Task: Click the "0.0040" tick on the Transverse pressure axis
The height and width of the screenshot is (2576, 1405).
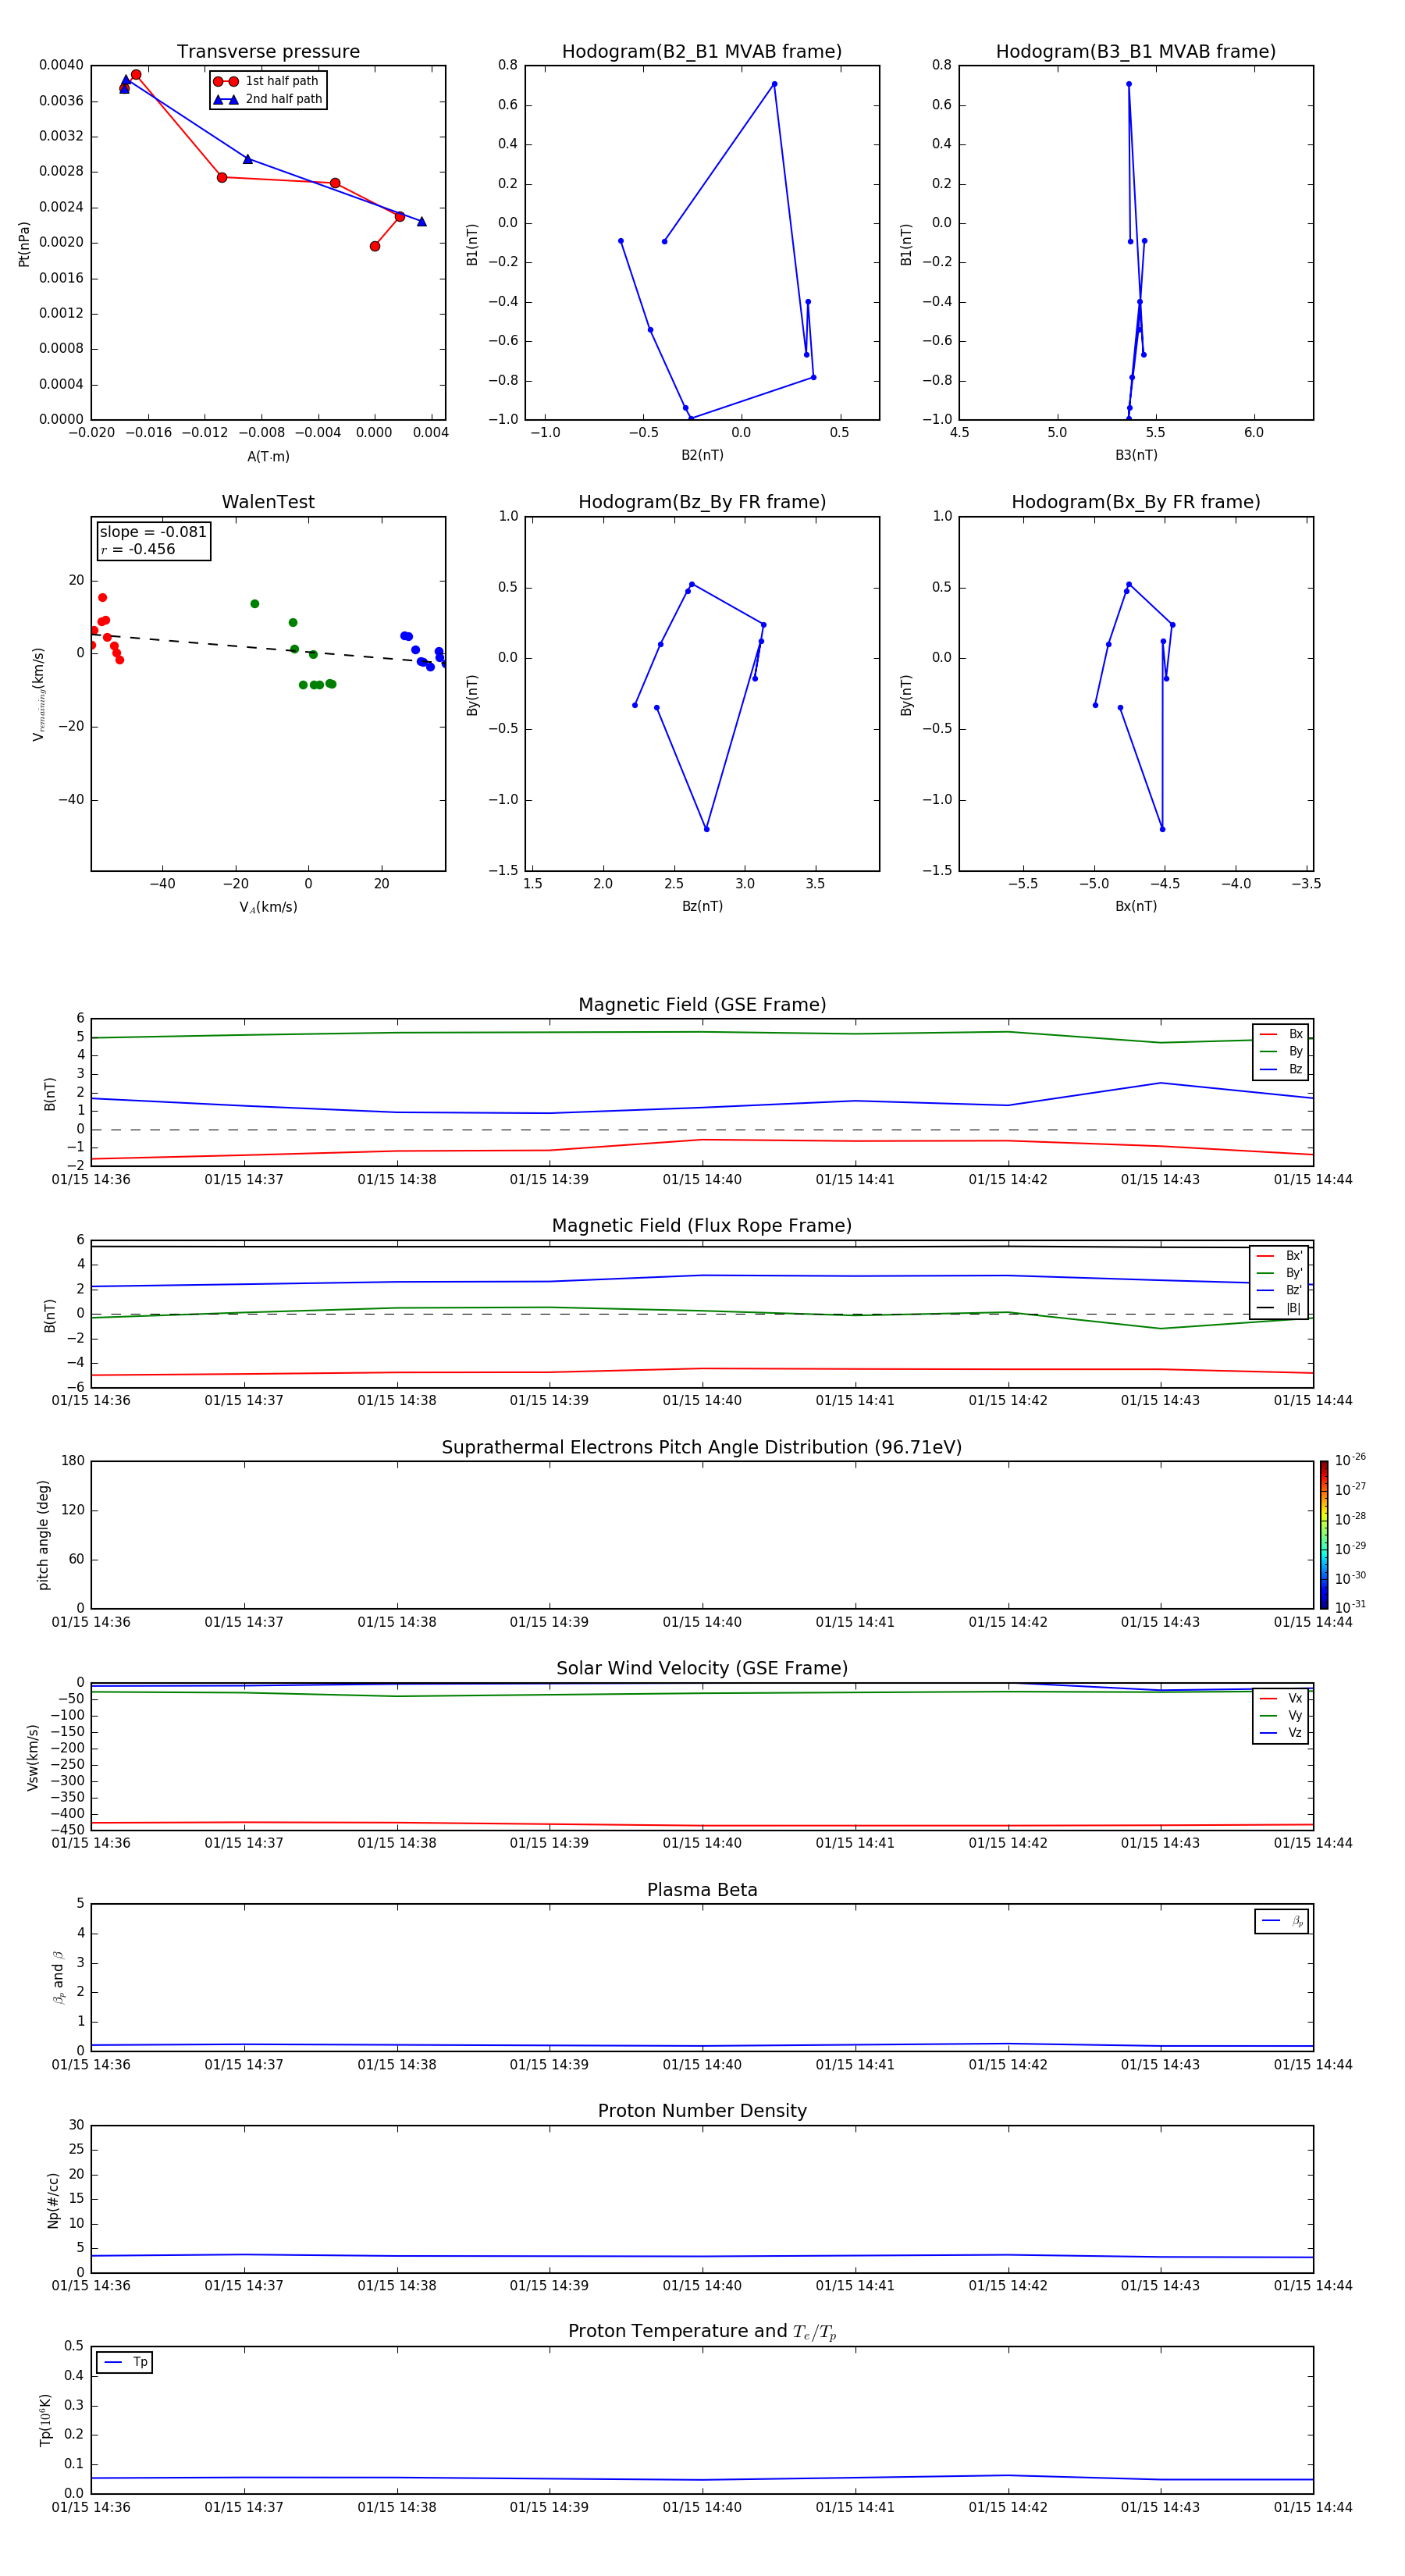Action: [x=61, y=66]
